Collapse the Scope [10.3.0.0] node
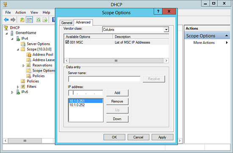The height and width of the screenshot is (153, 233). pos(18,50)
